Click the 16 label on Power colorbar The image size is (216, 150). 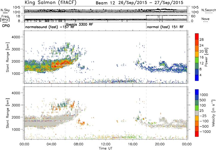(x=201, y=57)
